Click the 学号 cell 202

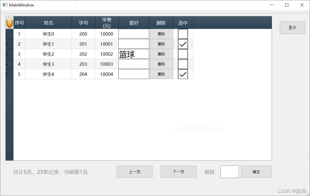coord(84,54)
